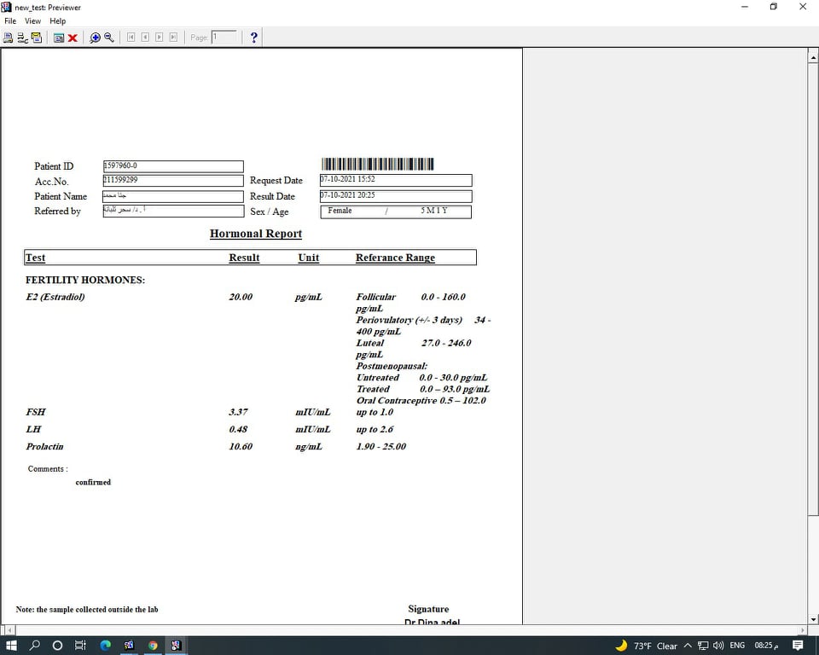Open Google Chrome from the taskbar
Viewport: 819px width, 655px height.
(153, 646)
